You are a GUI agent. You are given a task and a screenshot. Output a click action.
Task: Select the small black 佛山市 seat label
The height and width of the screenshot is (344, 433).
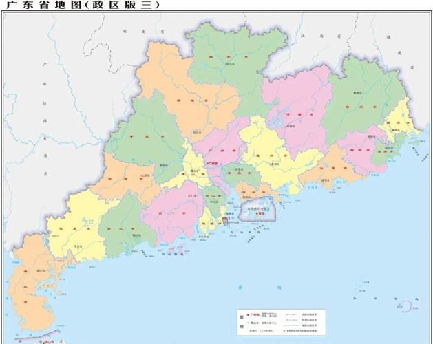pos(195,171)
